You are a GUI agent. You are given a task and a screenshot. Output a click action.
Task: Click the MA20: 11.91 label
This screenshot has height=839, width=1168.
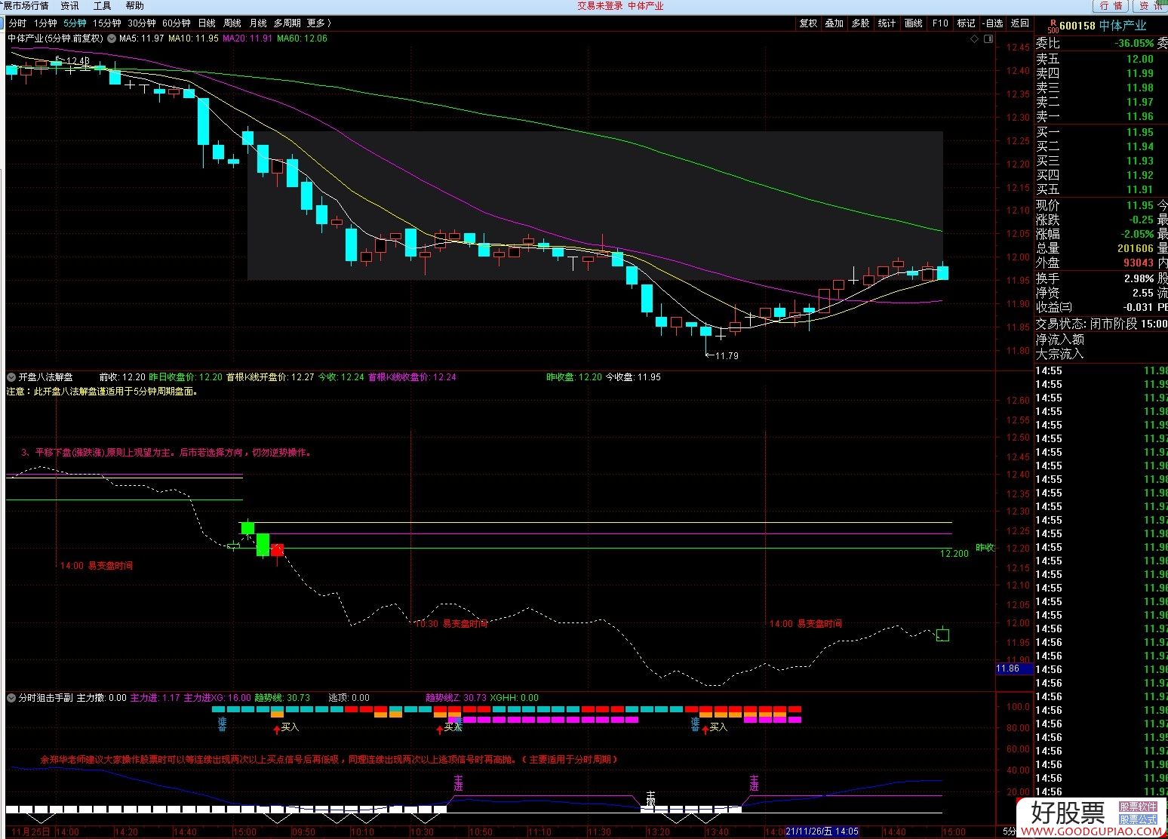coord(247,38)
